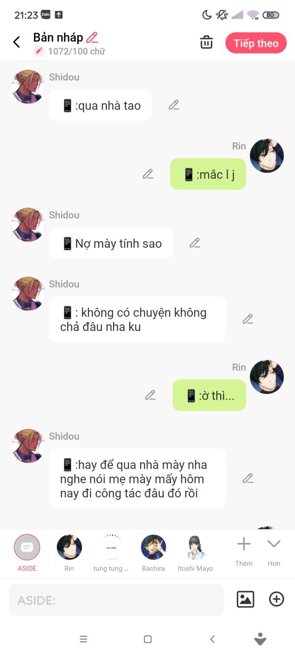Edit Rin's 'ờ thì...' message
The image size is (295, 657).
click(x=150, y=395)
